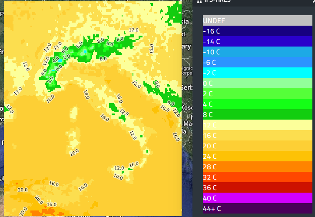Click the Serbia country label on the basemap
Image resolution: width=315 pixels, height=217 pixels.
coord(186,87)
